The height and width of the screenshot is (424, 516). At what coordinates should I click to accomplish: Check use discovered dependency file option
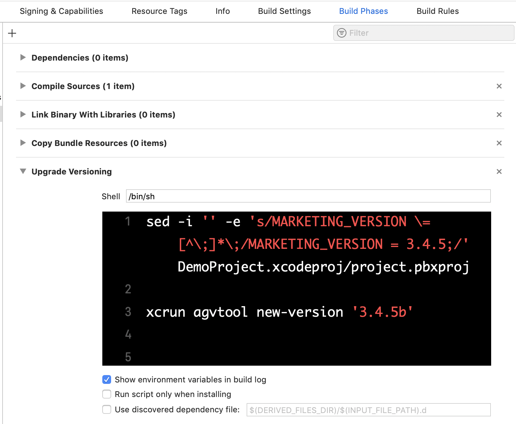106,409
